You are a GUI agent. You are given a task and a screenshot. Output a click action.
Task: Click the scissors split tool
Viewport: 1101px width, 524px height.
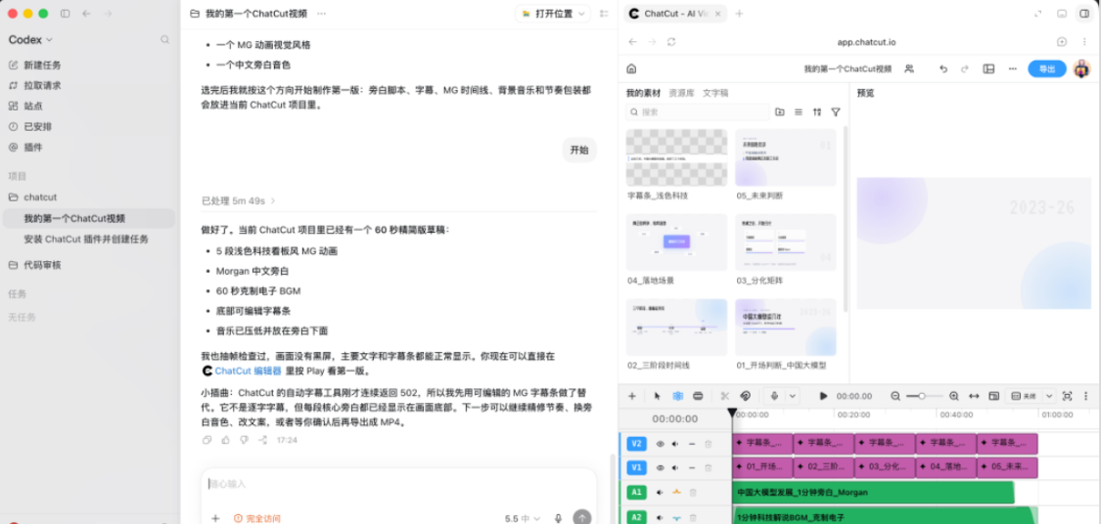coord(725,396)
